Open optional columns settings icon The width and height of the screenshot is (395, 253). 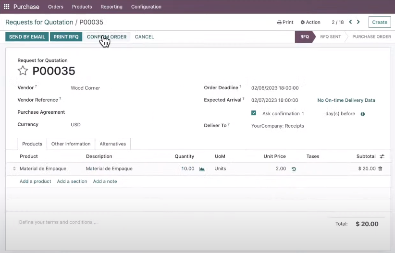coord(382,157)
